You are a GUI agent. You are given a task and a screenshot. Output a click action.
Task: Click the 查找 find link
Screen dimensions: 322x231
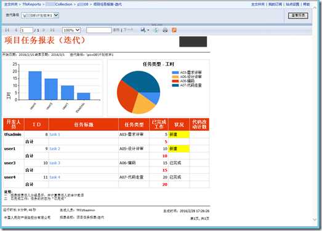pyautogui.click(x=116, y=30)
